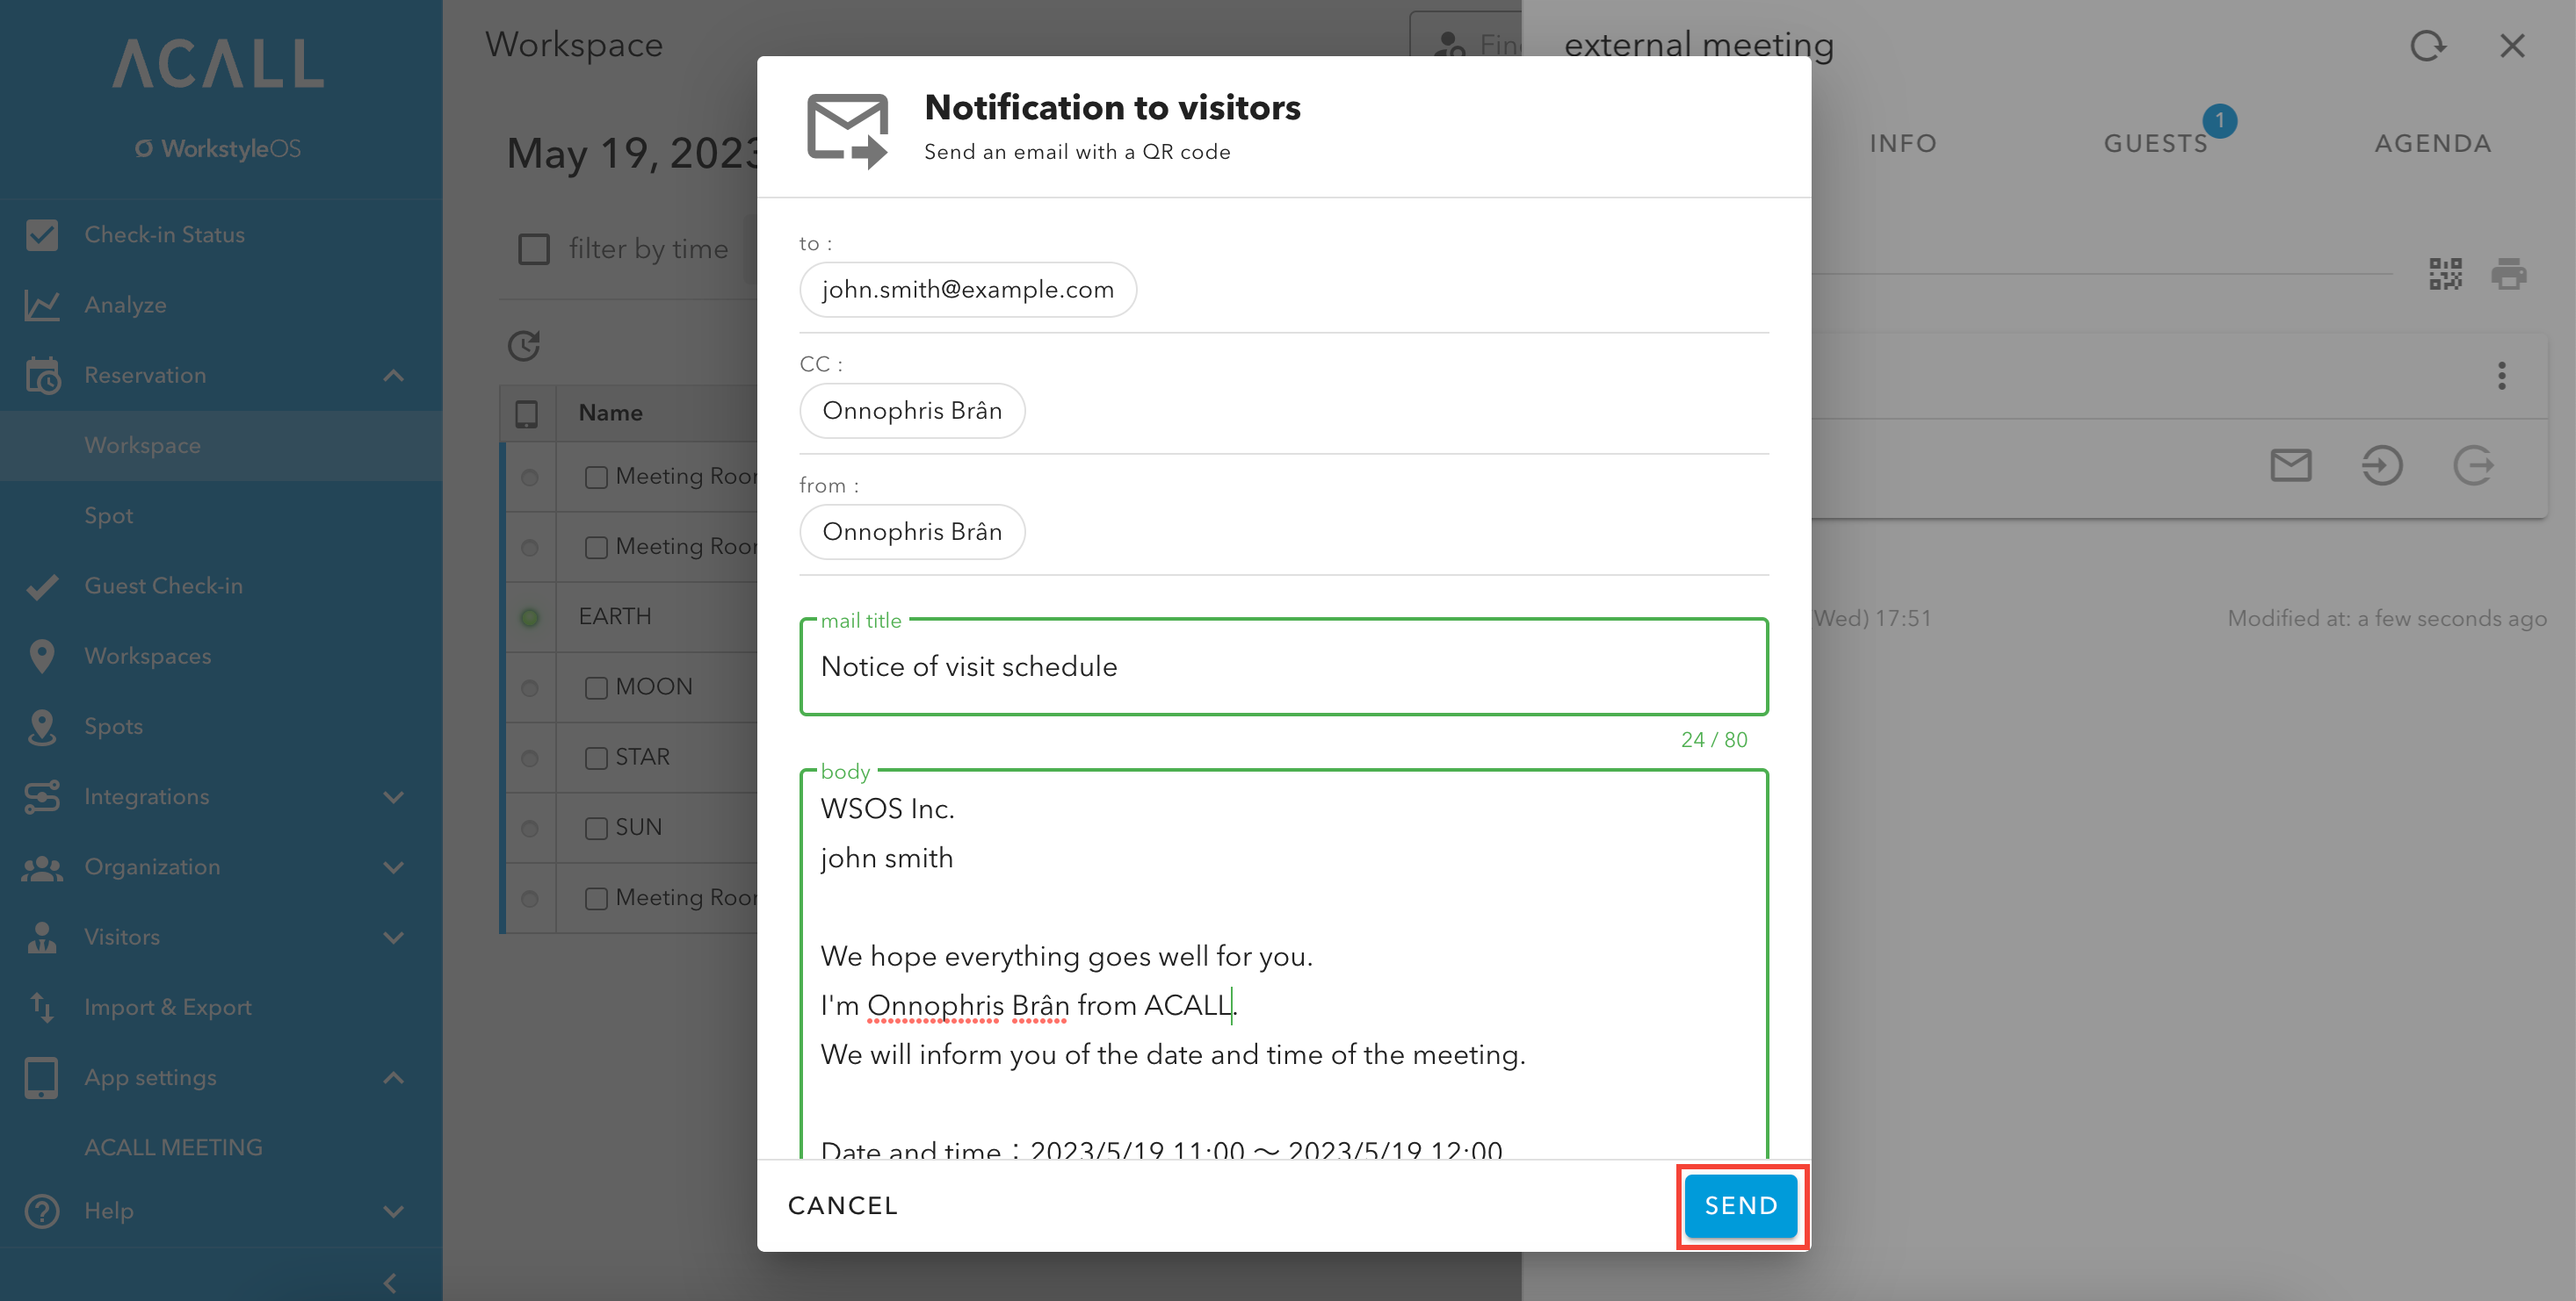The width and height of the screenshot is (2576, 1301).
Task: Send the visitor notification email
Action: pyautogui.click(x=1741, y=1206)
